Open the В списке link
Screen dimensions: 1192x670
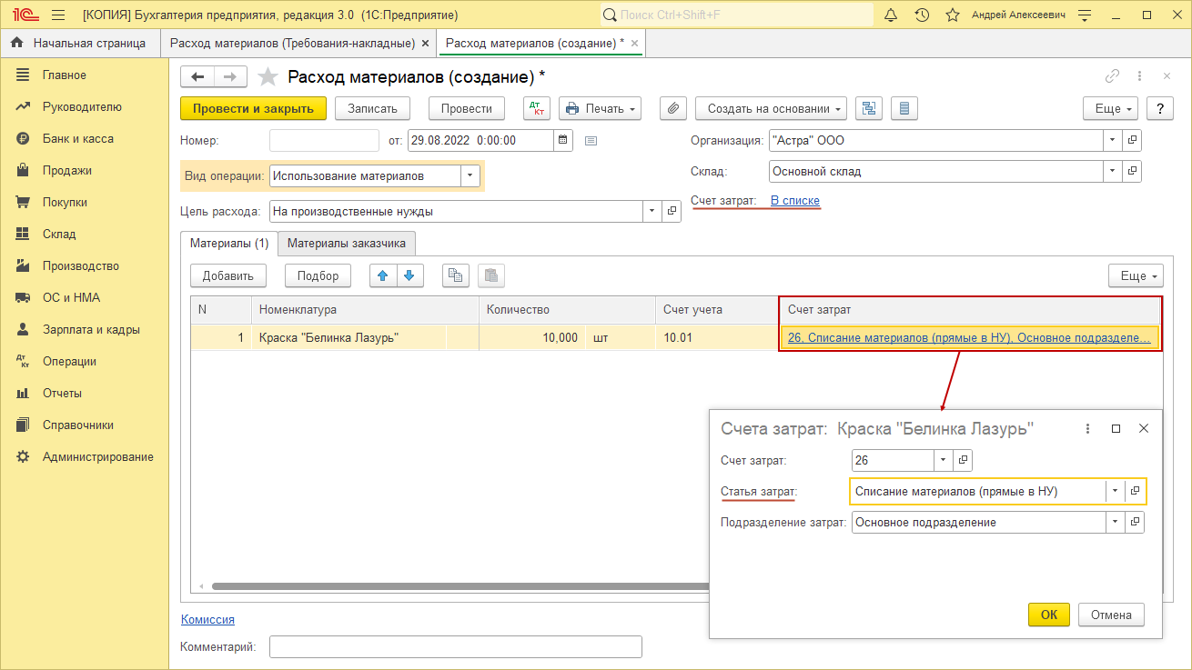pyautogui.click(x=795, y=200)
